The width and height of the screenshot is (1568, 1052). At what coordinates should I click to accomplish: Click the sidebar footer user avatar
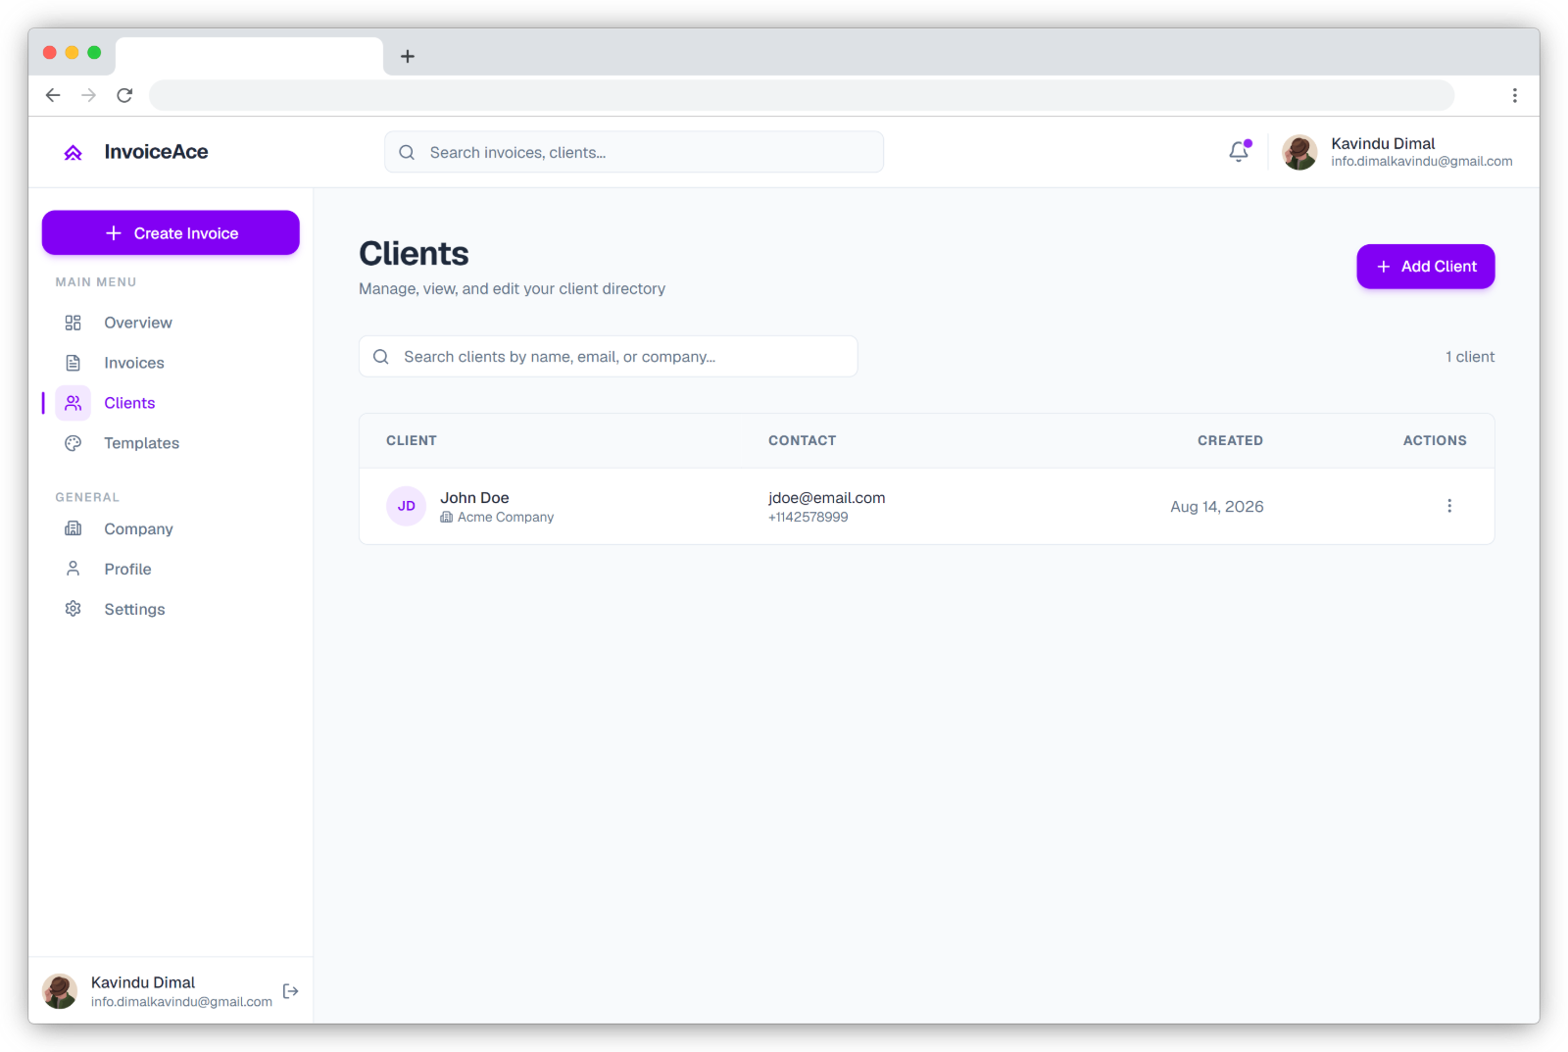(60, 991)
